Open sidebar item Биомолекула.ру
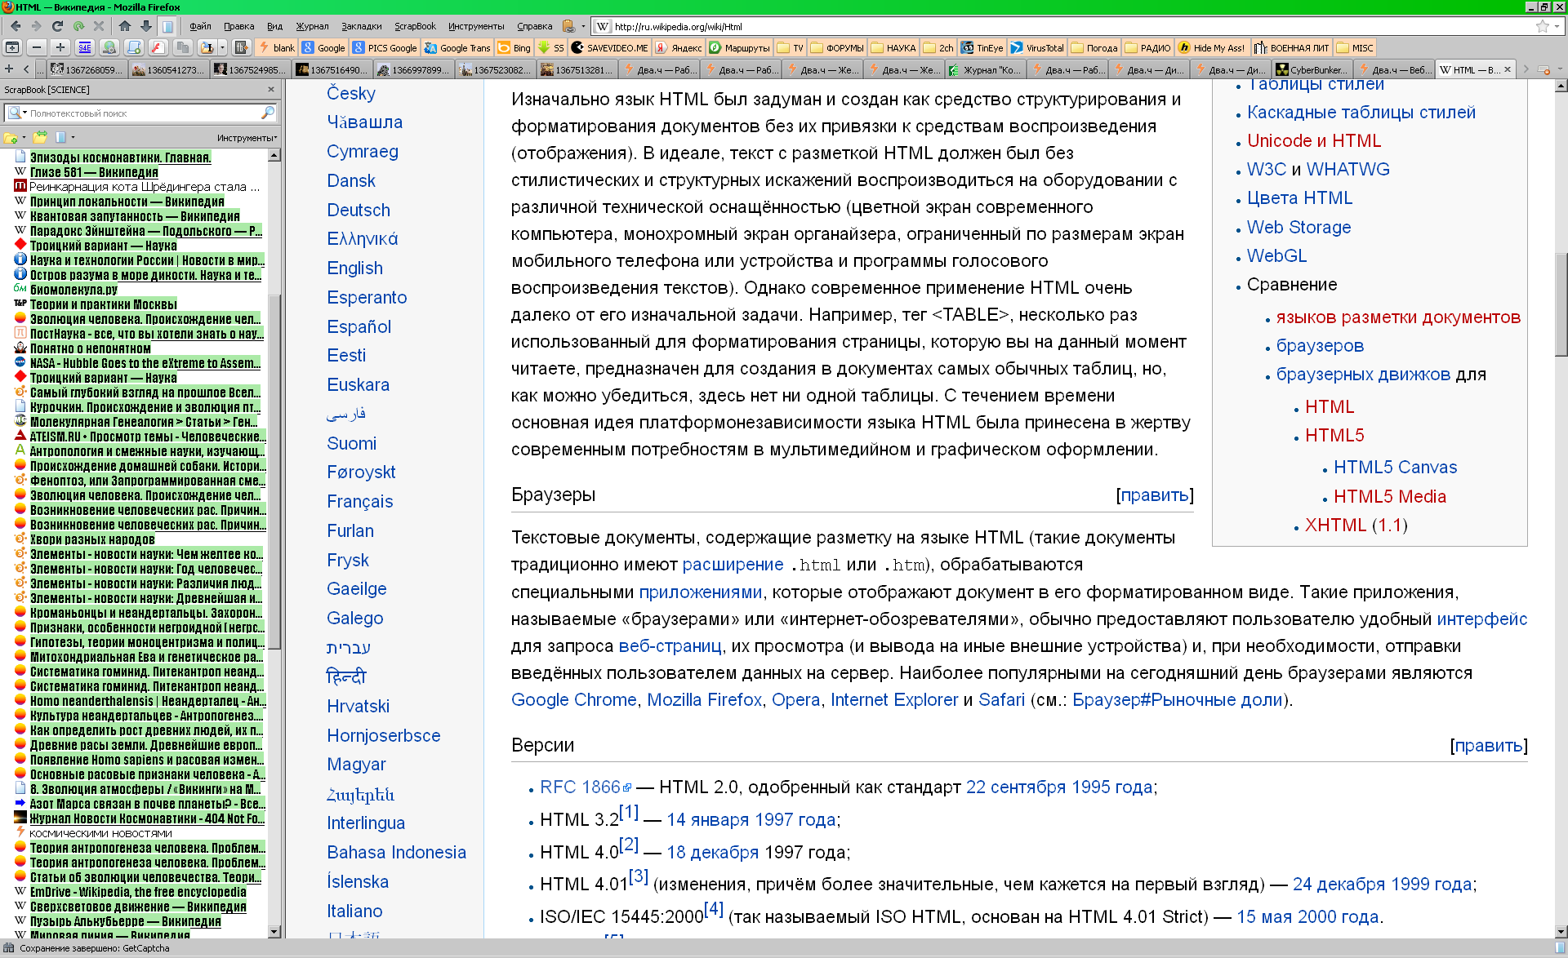Screen dimensions: 1568x958 click(x=73, y=290)
